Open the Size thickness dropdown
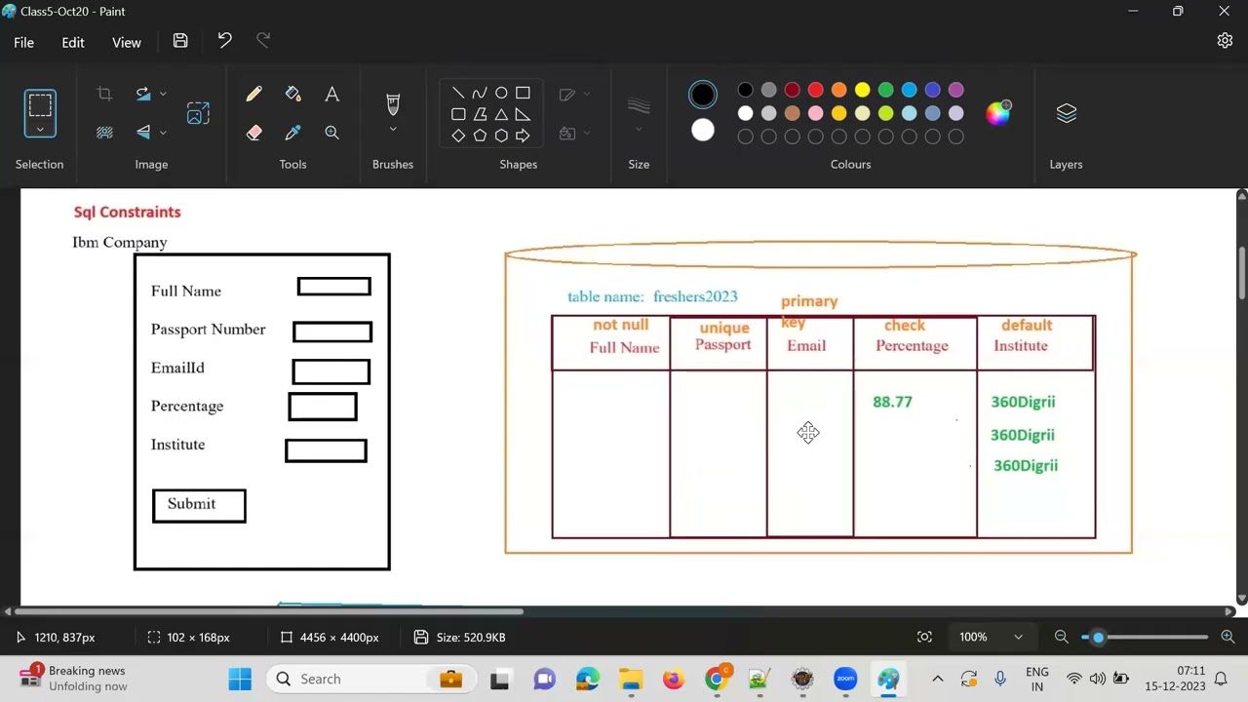 [x=639, y=130]
